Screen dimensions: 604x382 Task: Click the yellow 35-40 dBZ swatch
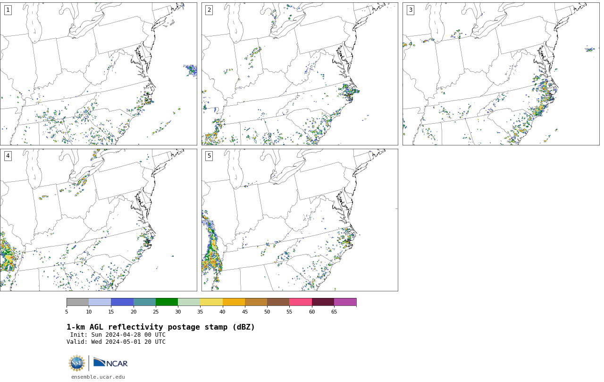(x=211, y=302)
